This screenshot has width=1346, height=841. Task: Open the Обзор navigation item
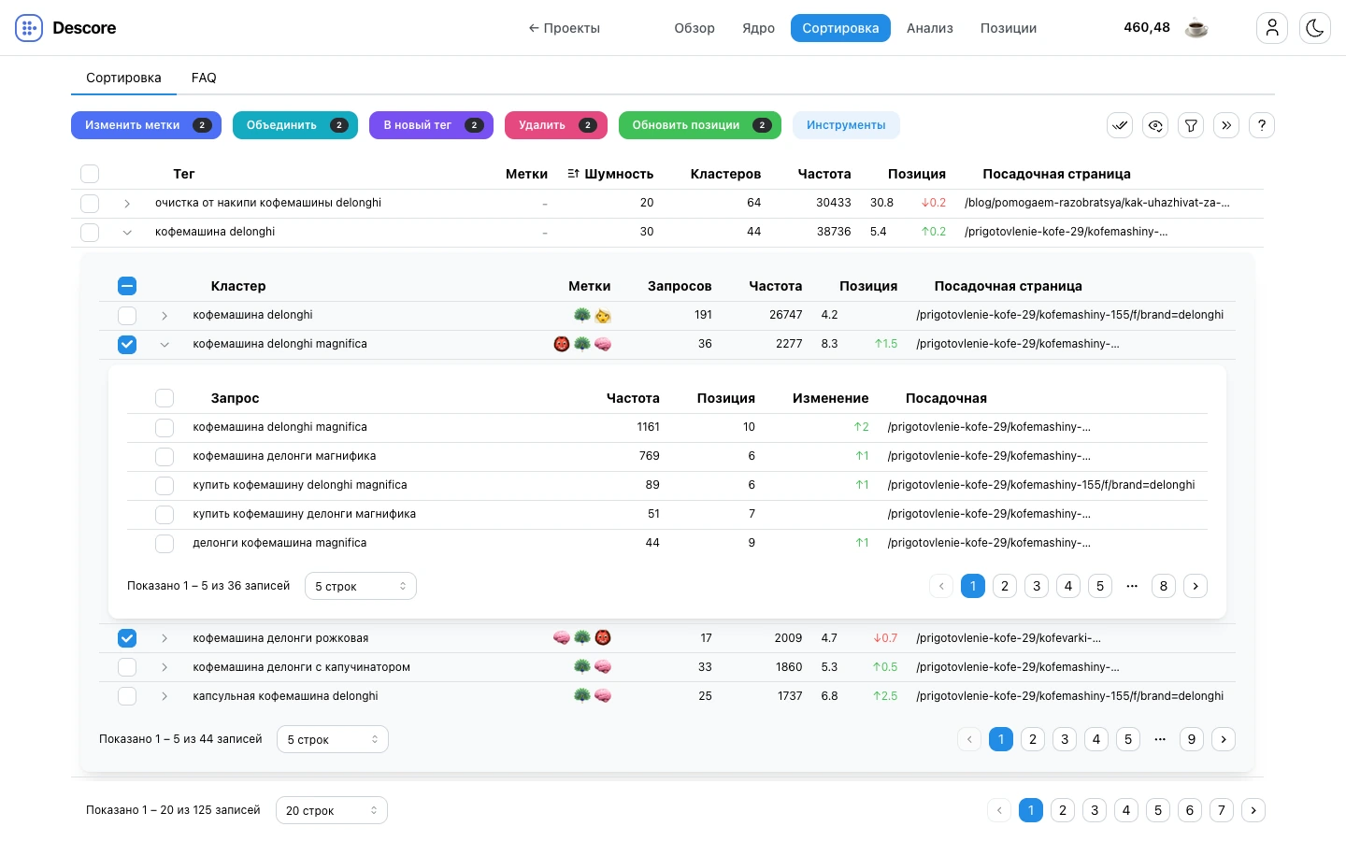694,28
